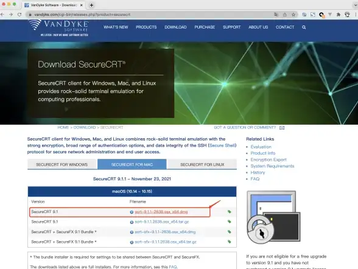
Task: Click green tag icon in dmg SecureCRT row
Action: [x=229, y=212]
